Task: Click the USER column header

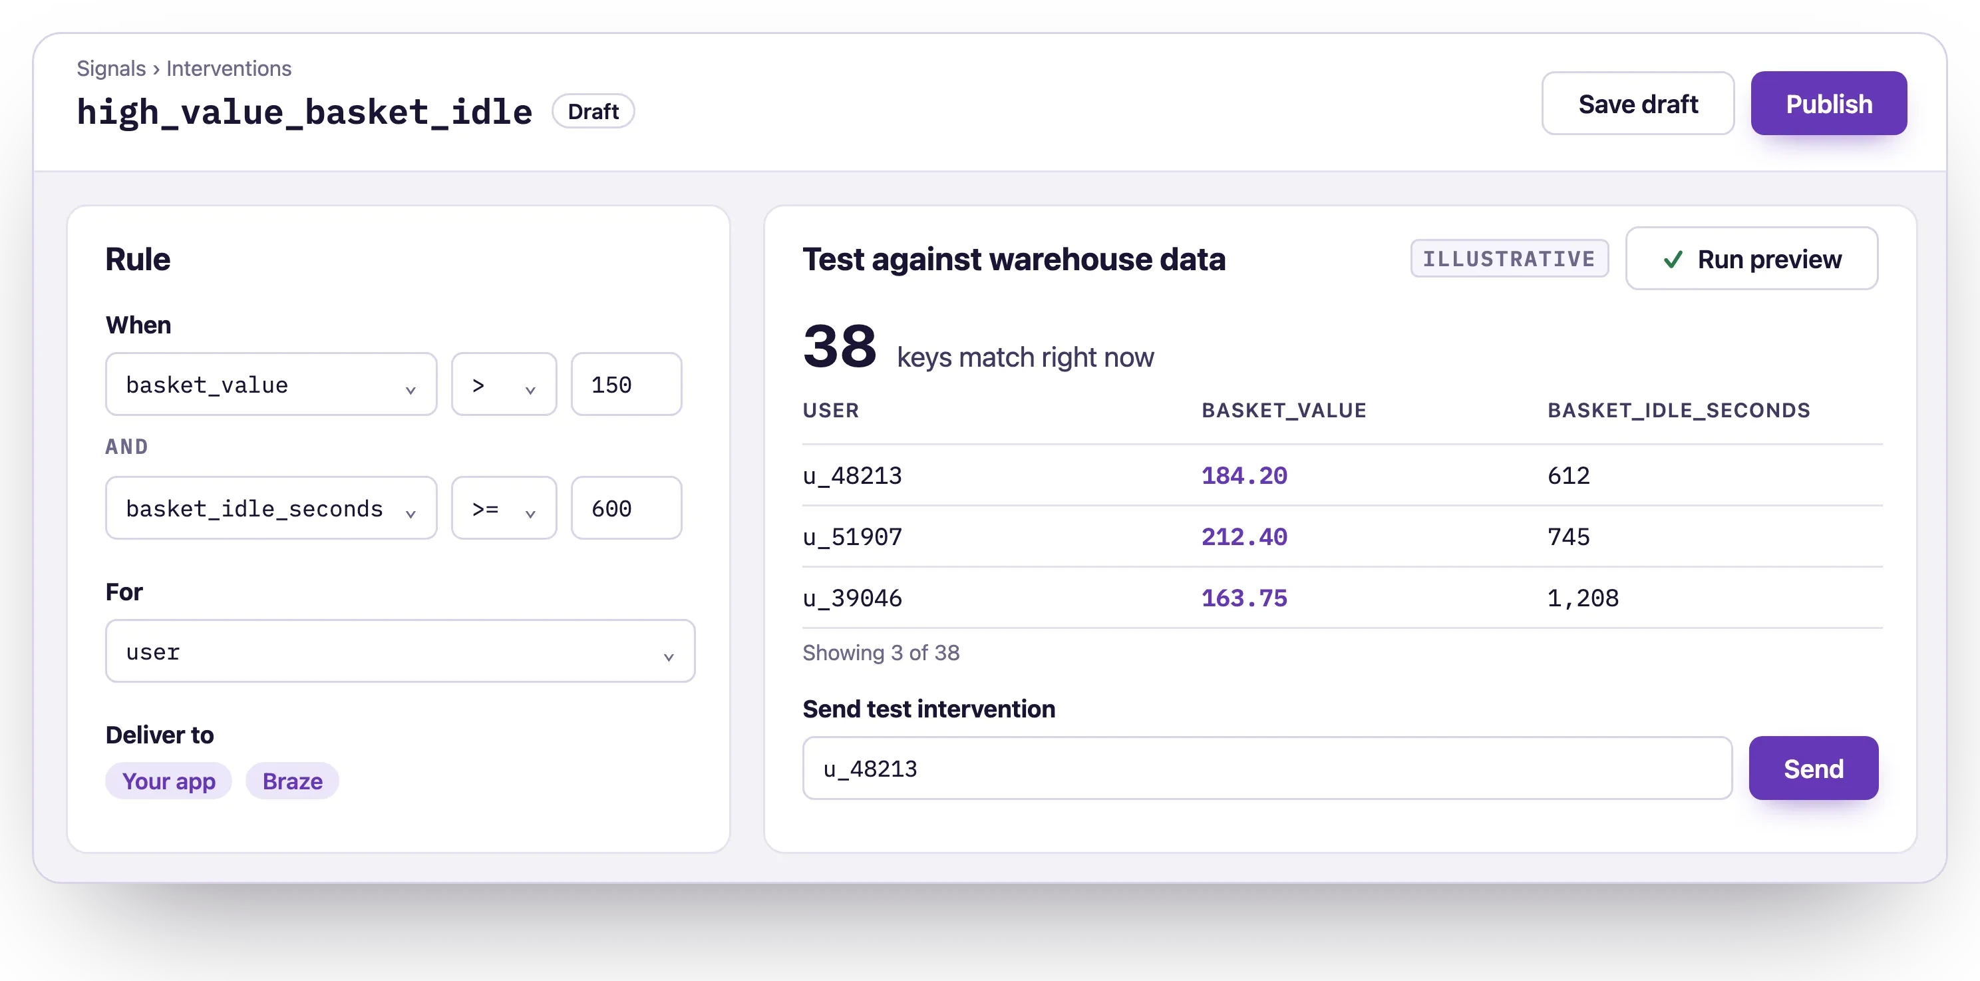Action: pos(831,411)
